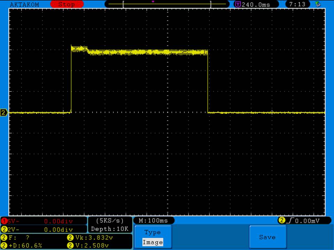Viewport: 334px width, 250px height.
Task: Select the channel 1 red badge
Action: tap(4, 221)
